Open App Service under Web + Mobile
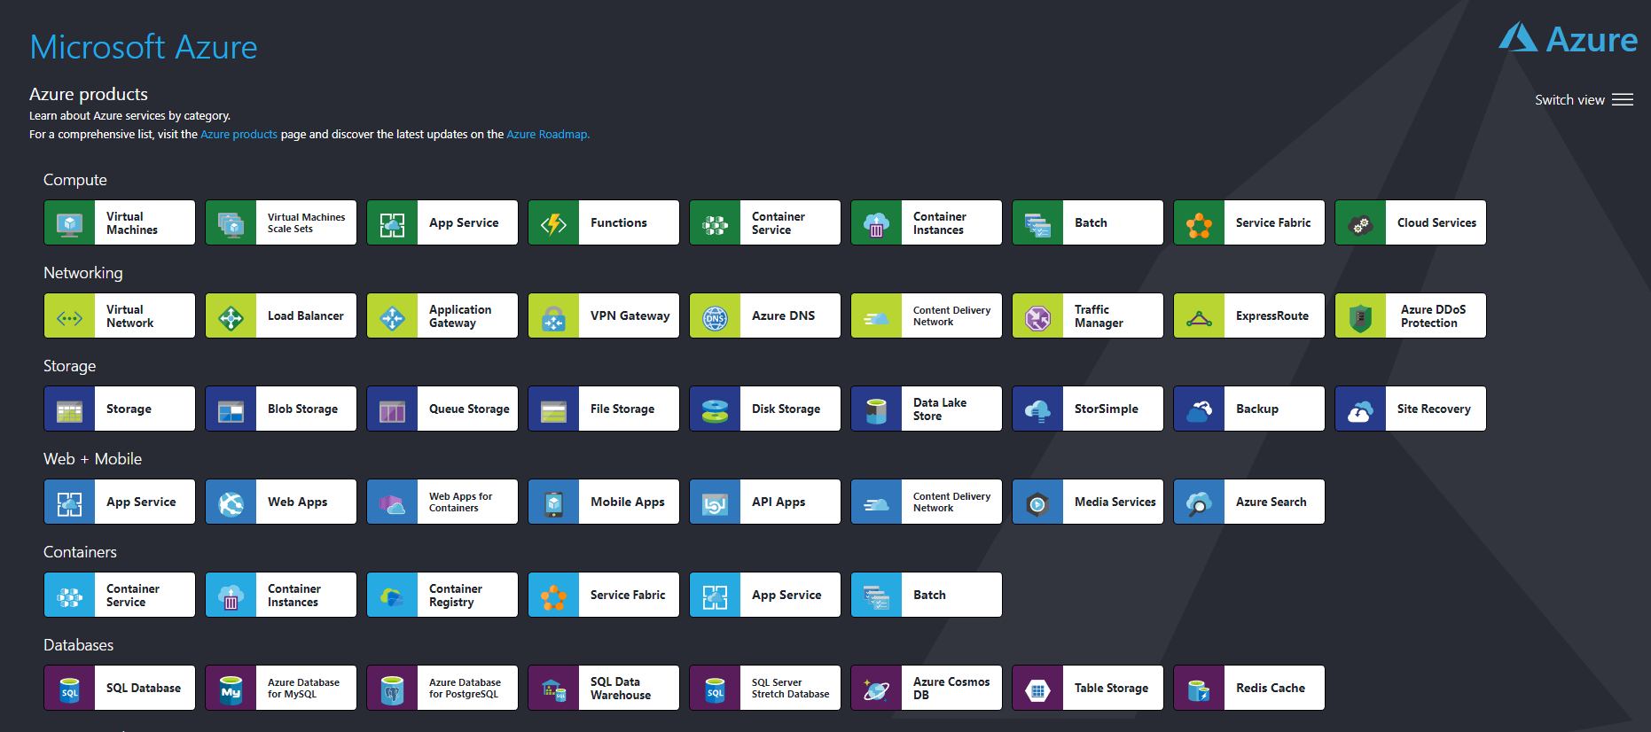The width and height of the screenshot is (1651, 732). [120, 502]
